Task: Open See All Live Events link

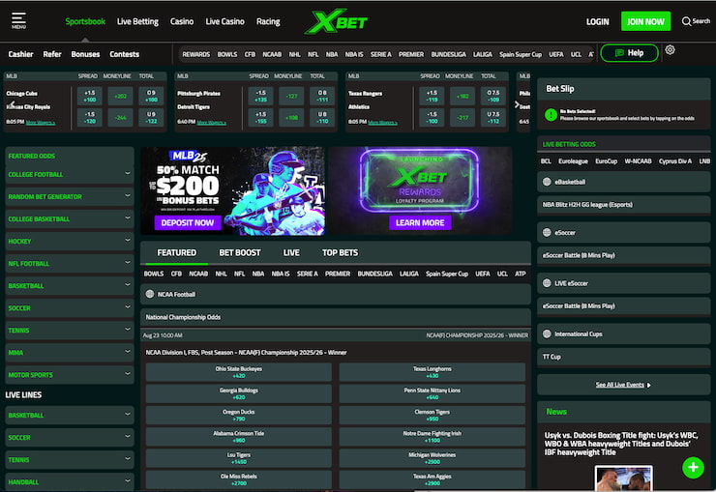Action: (623, 385)
